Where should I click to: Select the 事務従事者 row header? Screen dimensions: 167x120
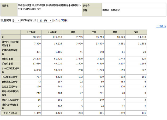point(10,59)
